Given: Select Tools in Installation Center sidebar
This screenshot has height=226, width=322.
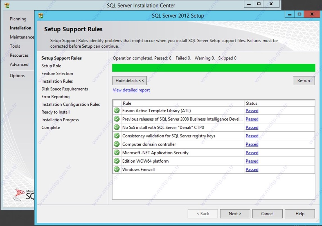Looking at the screenshot, I should click(15, 46).
